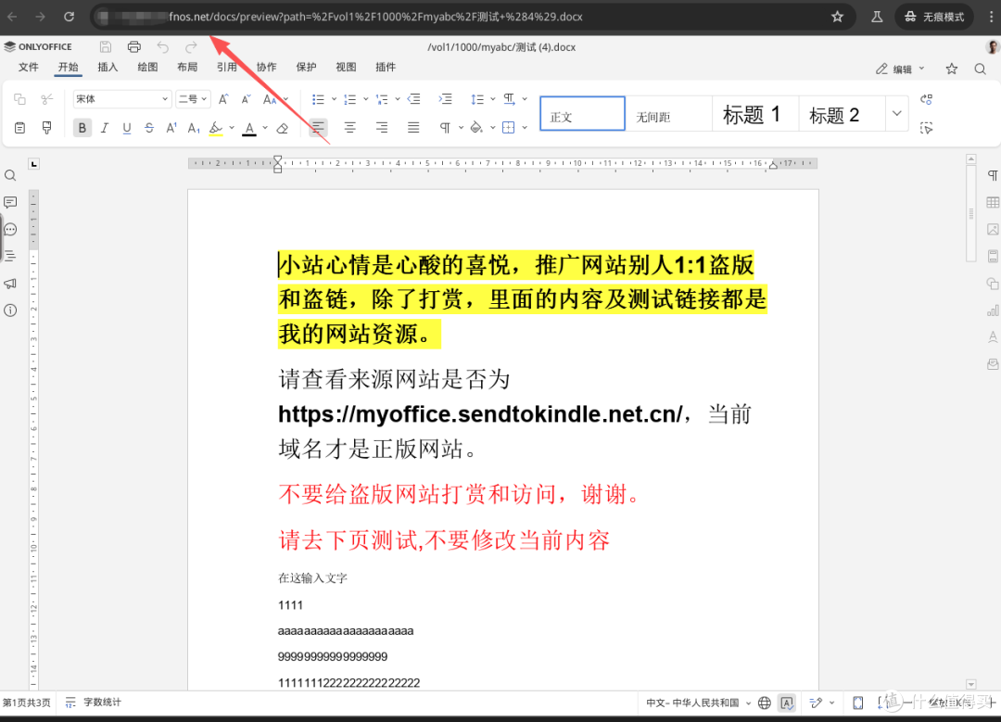Toggle Strikethrough formatting
Viewport: 1001px width, 722px height.
[149, 128]
